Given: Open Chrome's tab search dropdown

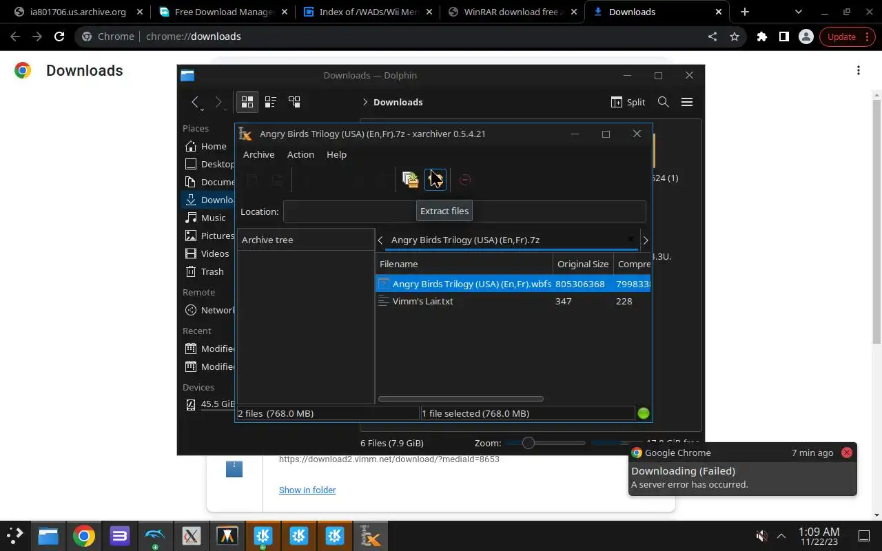Looking at the screenshot, I should (x=799, y=12).
